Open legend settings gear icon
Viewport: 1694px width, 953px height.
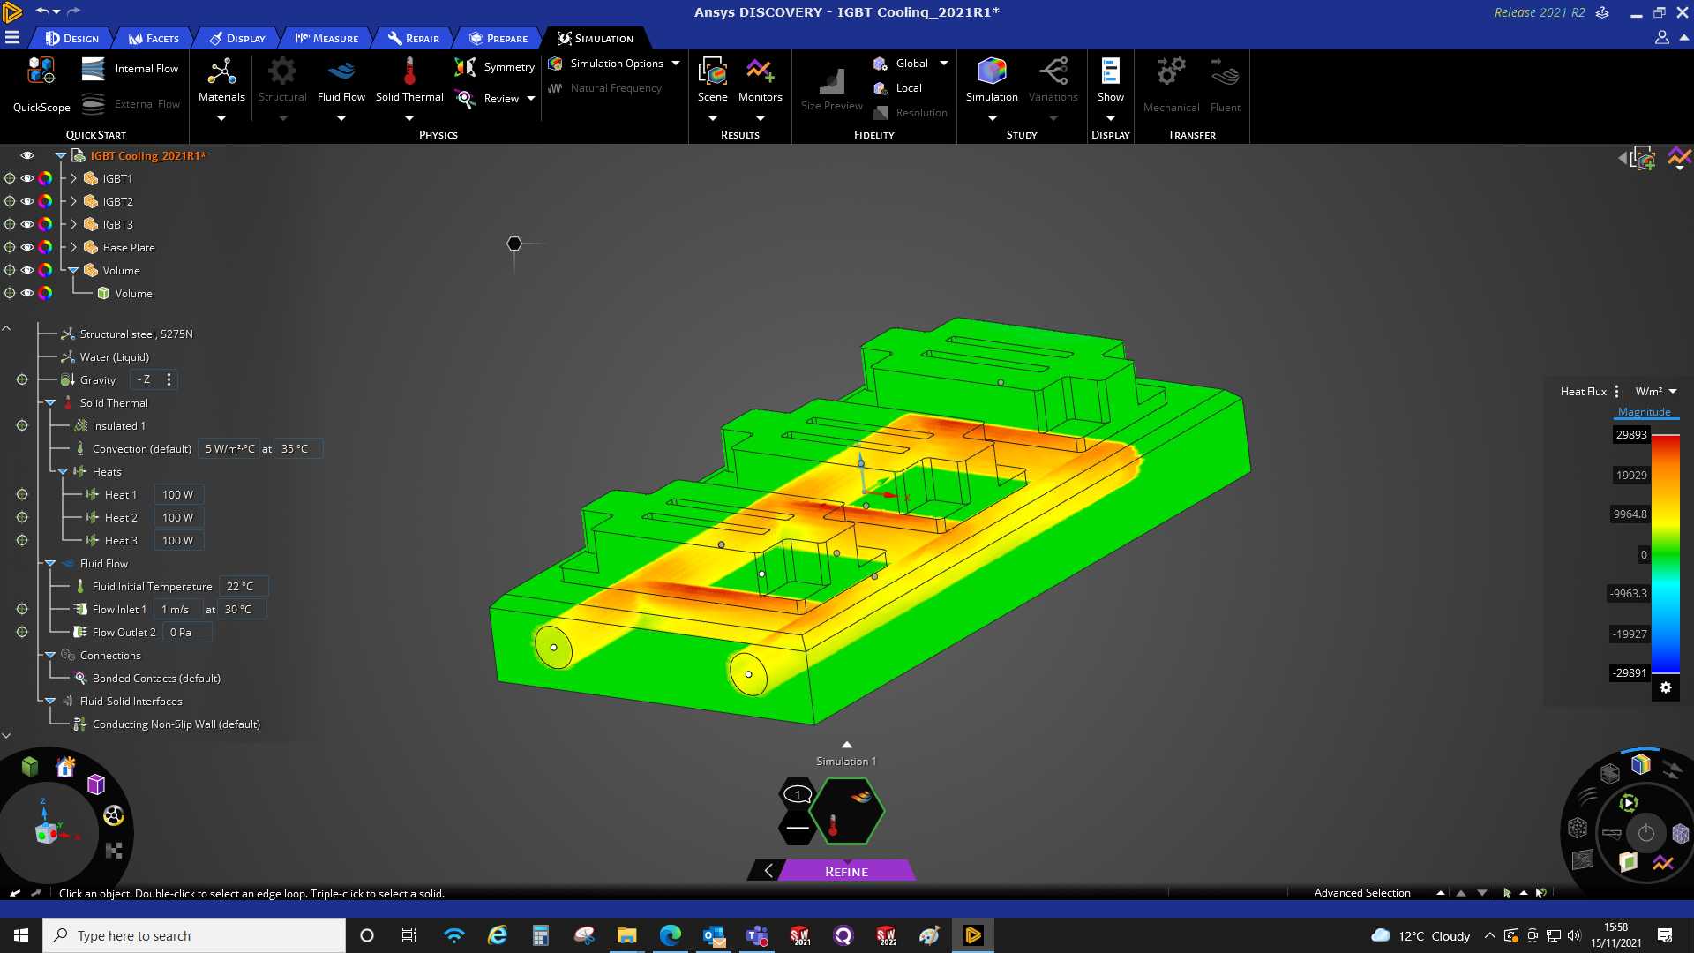(x=1666, y=688)
